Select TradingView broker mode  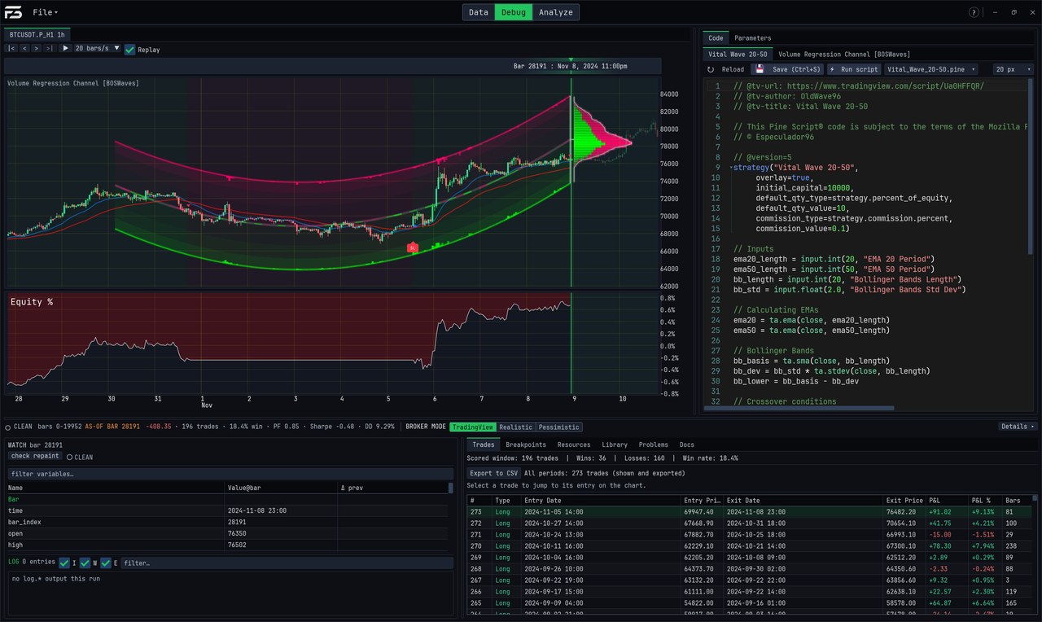(472, 427)
